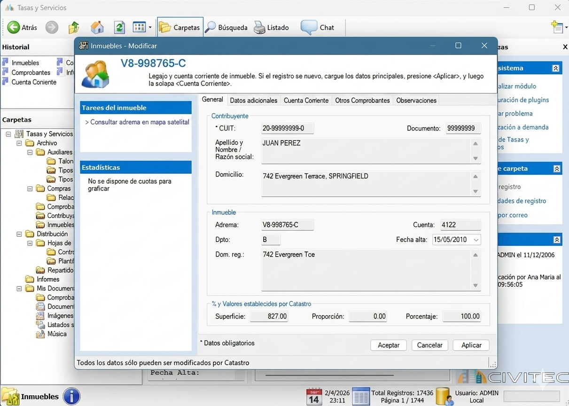The height and width of the screenshot is (406, 569).
Task: Collapse the Archivo tree node
Action: [x=19, y=143]
